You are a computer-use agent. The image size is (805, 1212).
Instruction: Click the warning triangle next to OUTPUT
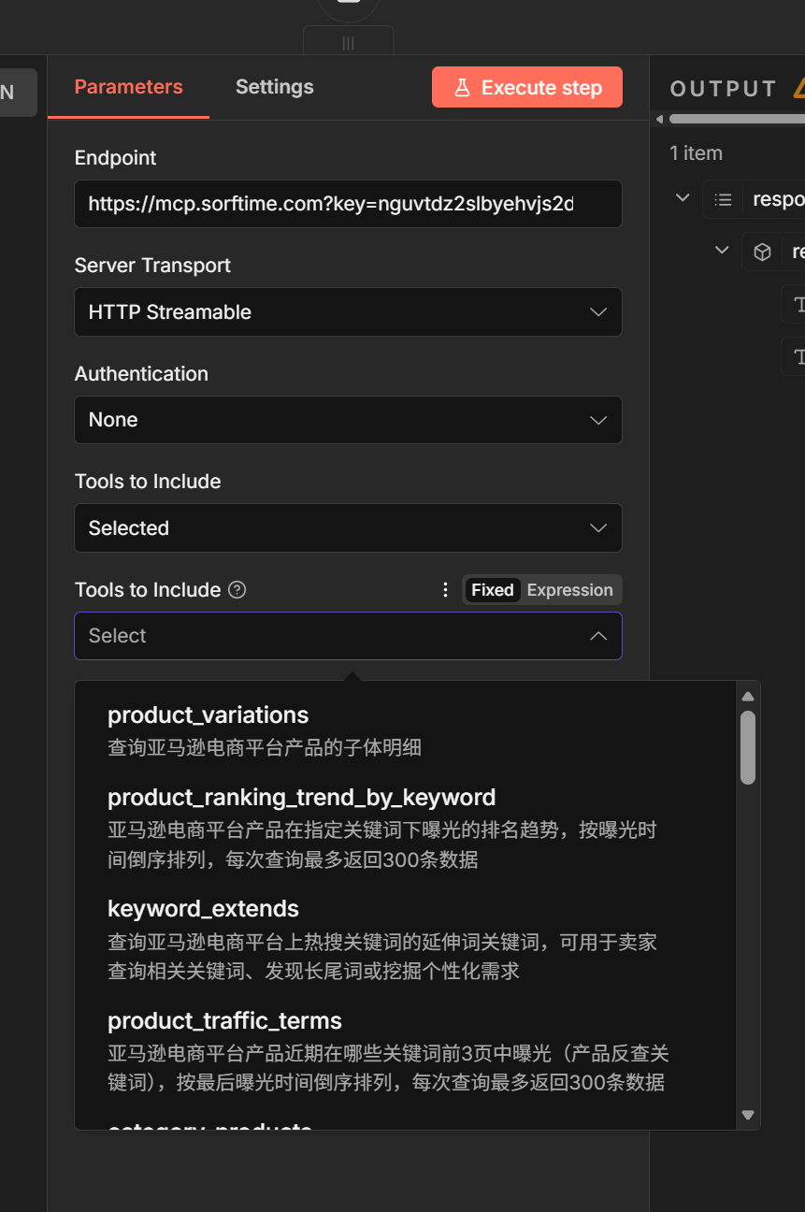point(798,89)
